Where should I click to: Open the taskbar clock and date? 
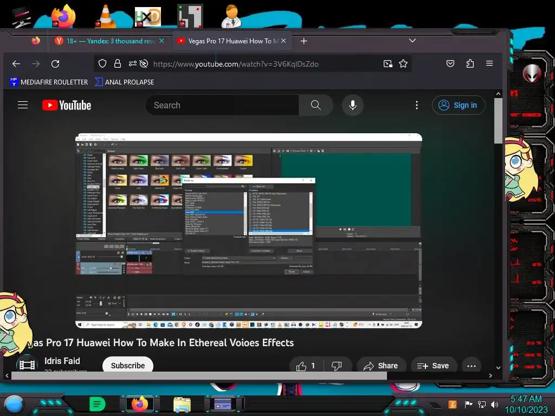tap(526, 404)
